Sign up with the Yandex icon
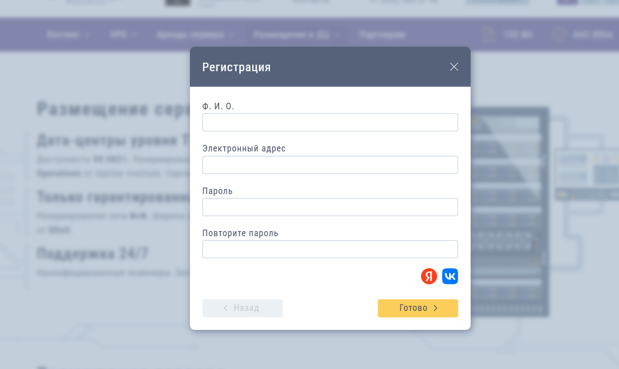 [429, 276]
